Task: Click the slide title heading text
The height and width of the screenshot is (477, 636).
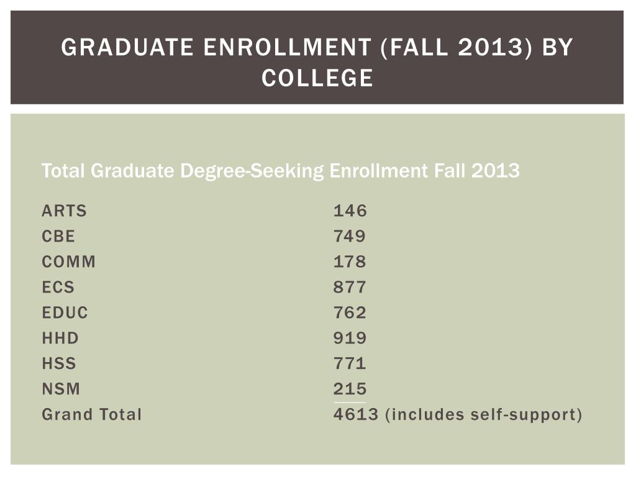Action: (317, 62)
